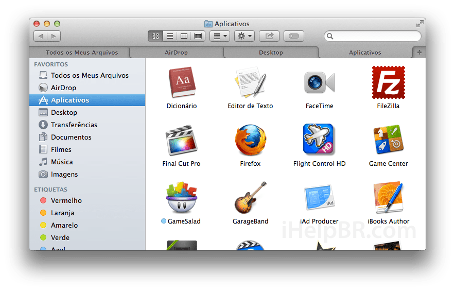Click the AirDrop sidebar icon
Image resolution: width=455 pixels, height=291 pixels.
(43, 88)
